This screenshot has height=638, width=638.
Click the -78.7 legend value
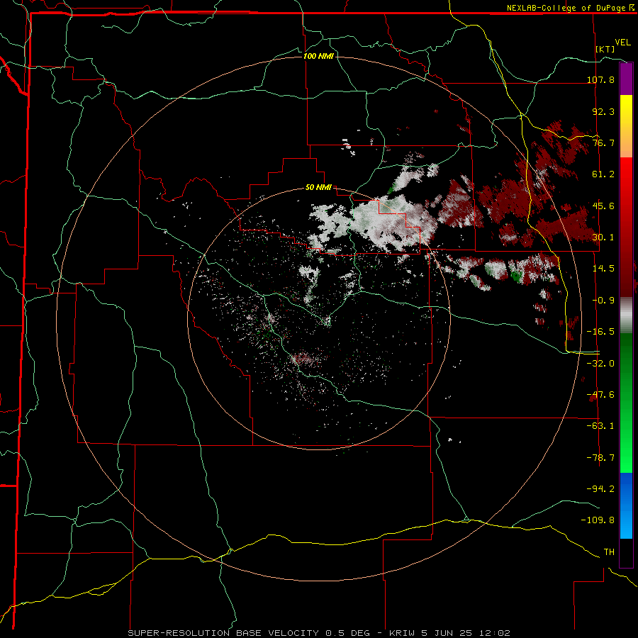coord(600,458)
